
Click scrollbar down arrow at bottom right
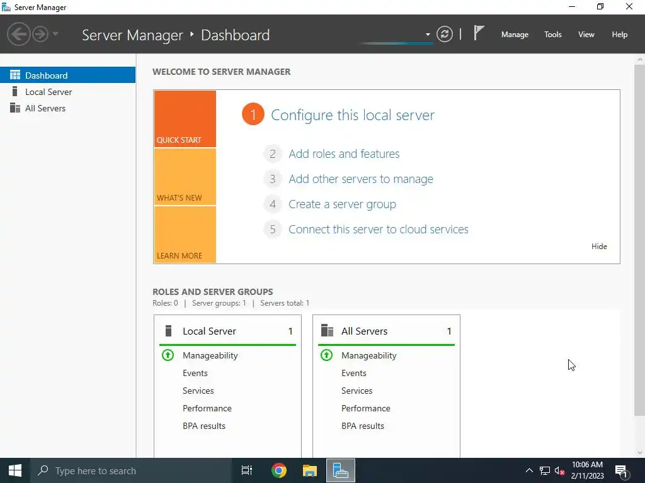pyautogui.click(x=640, y=453)
